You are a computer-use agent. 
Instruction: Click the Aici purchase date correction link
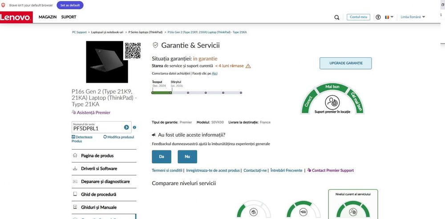214,73
